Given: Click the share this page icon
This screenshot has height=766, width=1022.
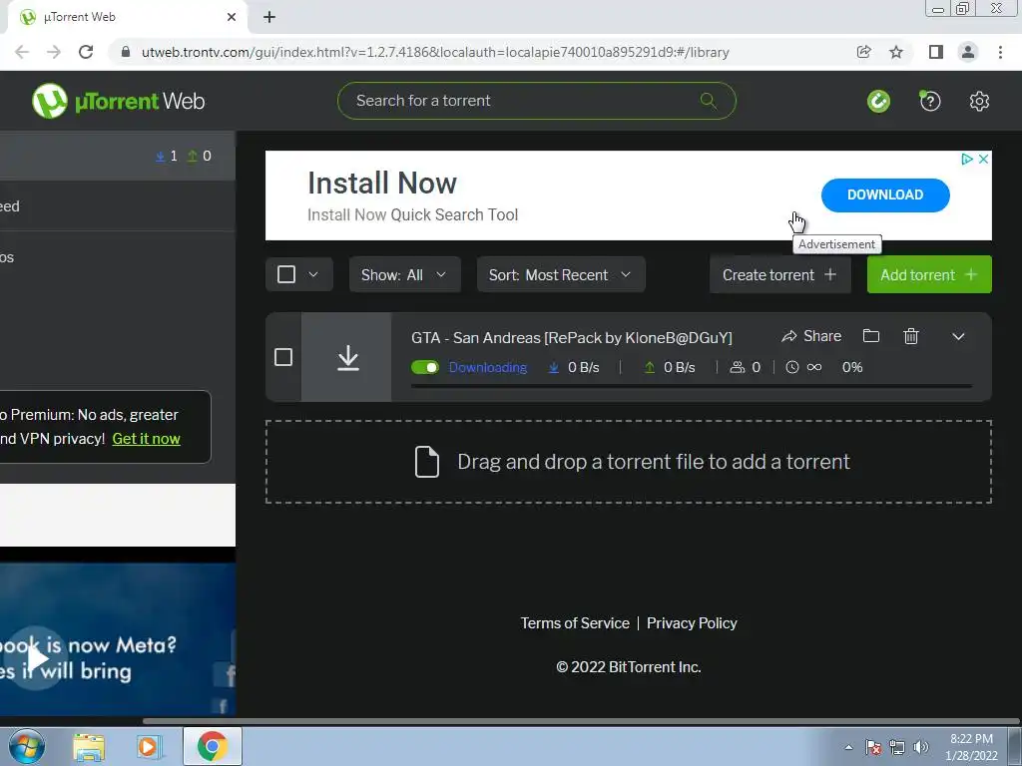Looking at the screenshot, I should [863, 52].
